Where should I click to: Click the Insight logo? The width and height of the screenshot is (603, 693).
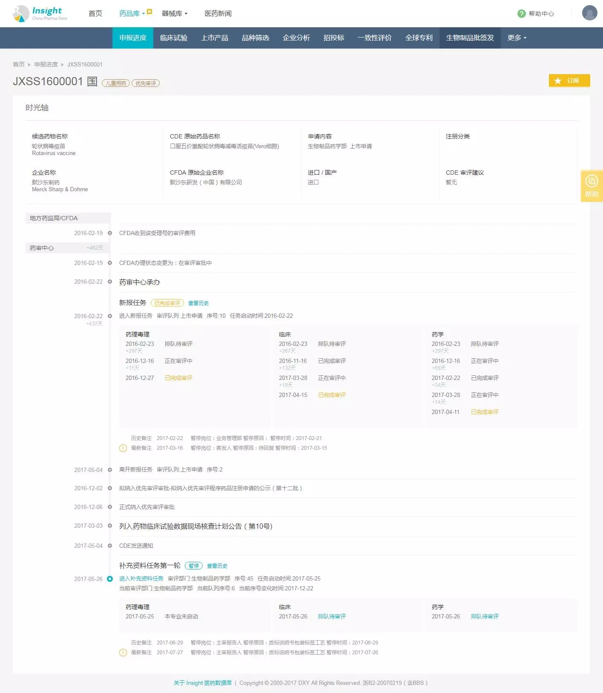click(40, 13)
